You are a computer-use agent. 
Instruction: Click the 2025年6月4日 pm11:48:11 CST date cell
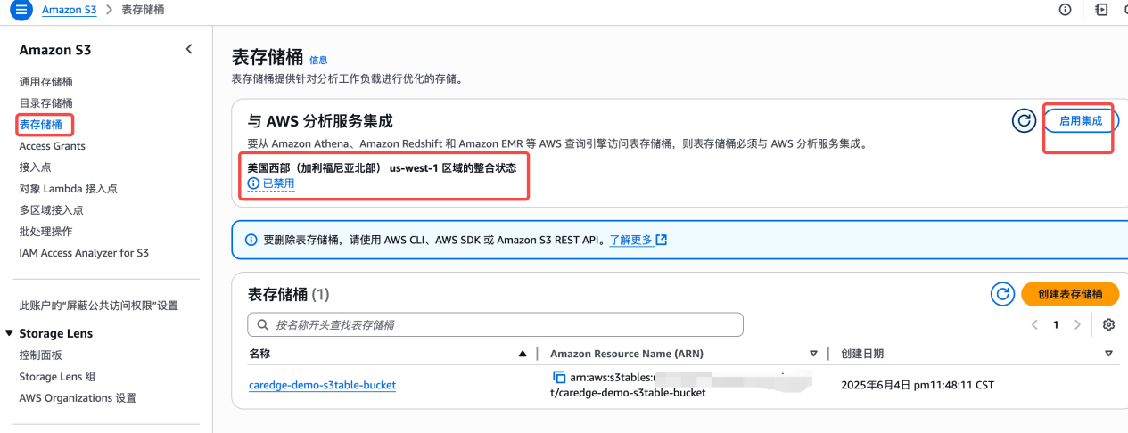tap(918, 385)
